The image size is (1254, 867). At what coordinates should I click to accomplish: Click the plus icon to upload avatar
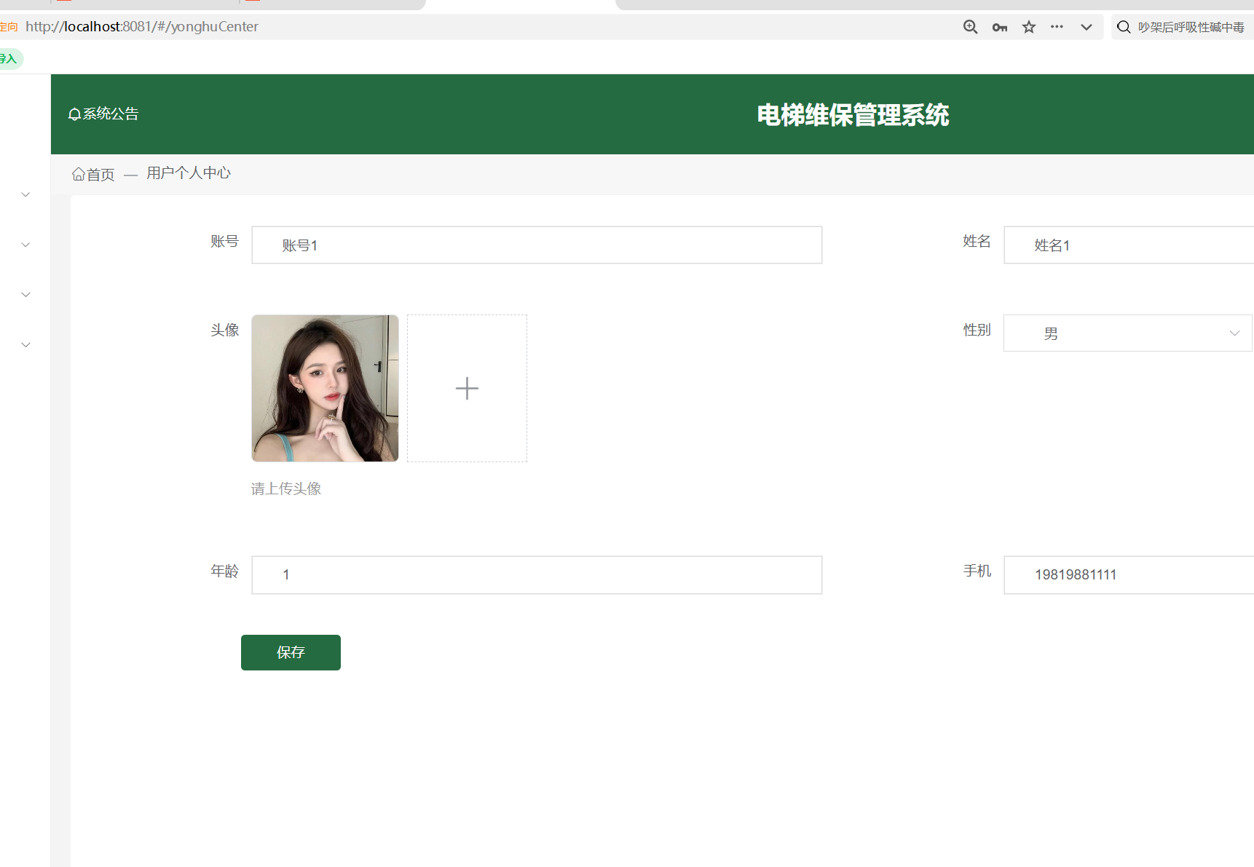467,389
